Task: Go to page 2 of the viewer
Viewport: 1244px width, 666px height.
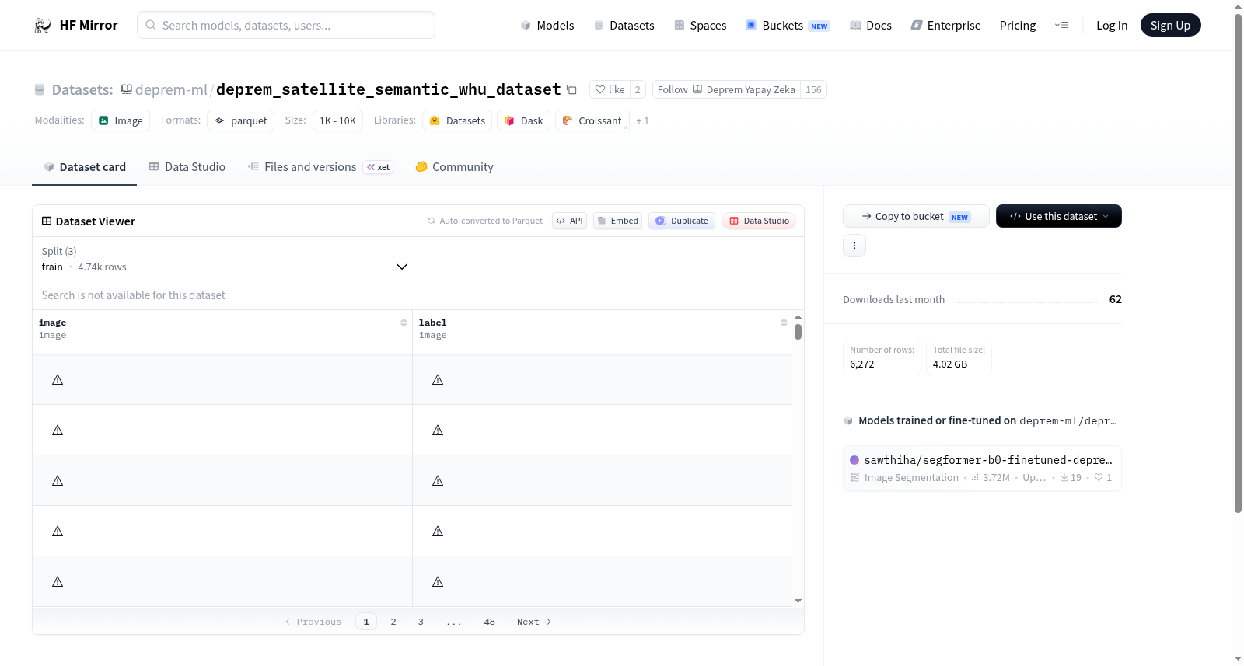Action: [393, 622]
